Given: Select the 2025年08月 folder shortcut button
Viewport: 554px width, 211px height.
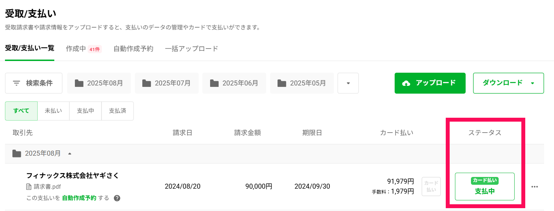Looking at the screenshot, I should [x=99, y=83].
